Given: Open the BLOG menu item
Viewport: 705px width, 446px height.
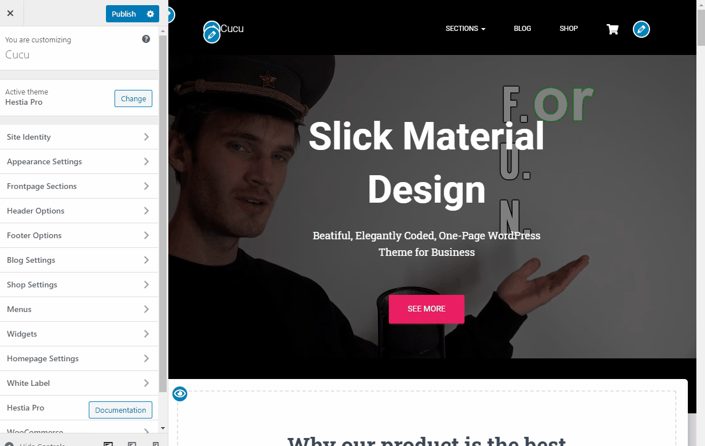Looking at the screenshot, I should pos(522,29).
